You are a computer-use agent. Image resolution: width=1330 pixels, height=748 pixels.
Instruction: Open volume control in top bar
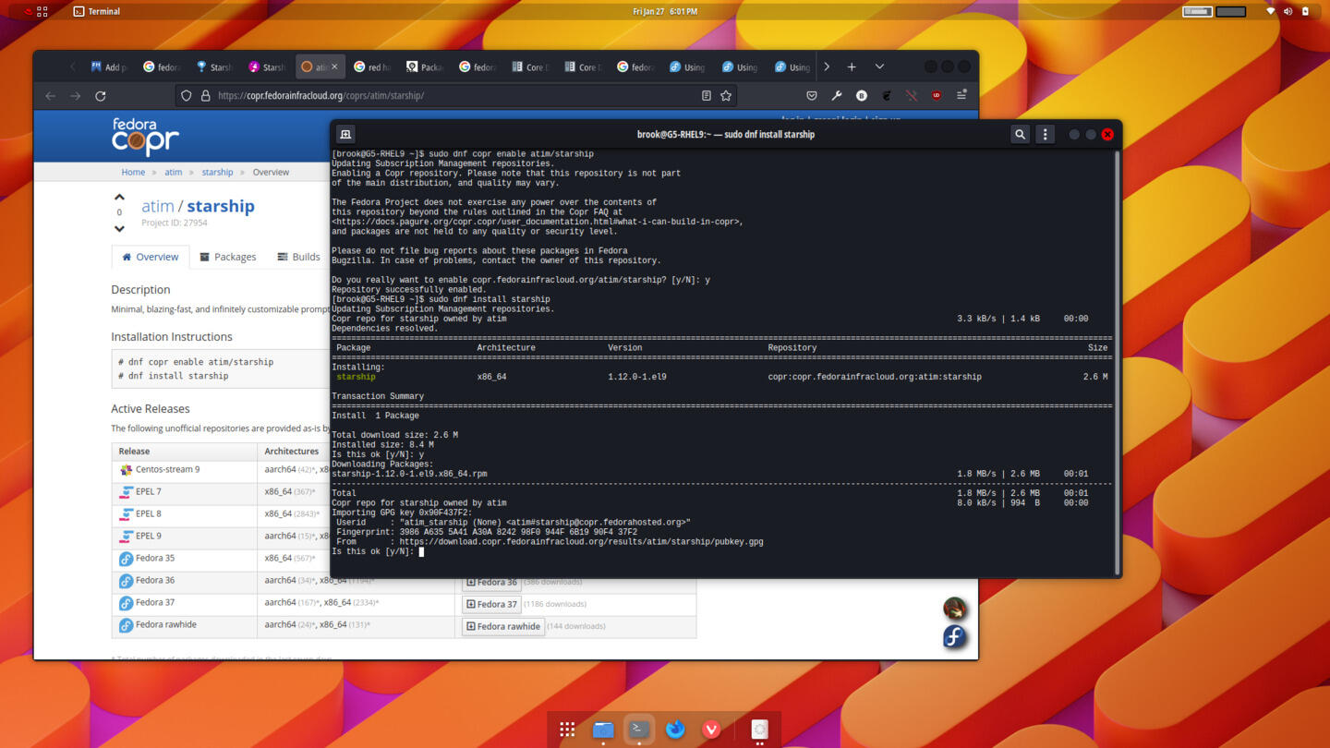click(1288, 11)
